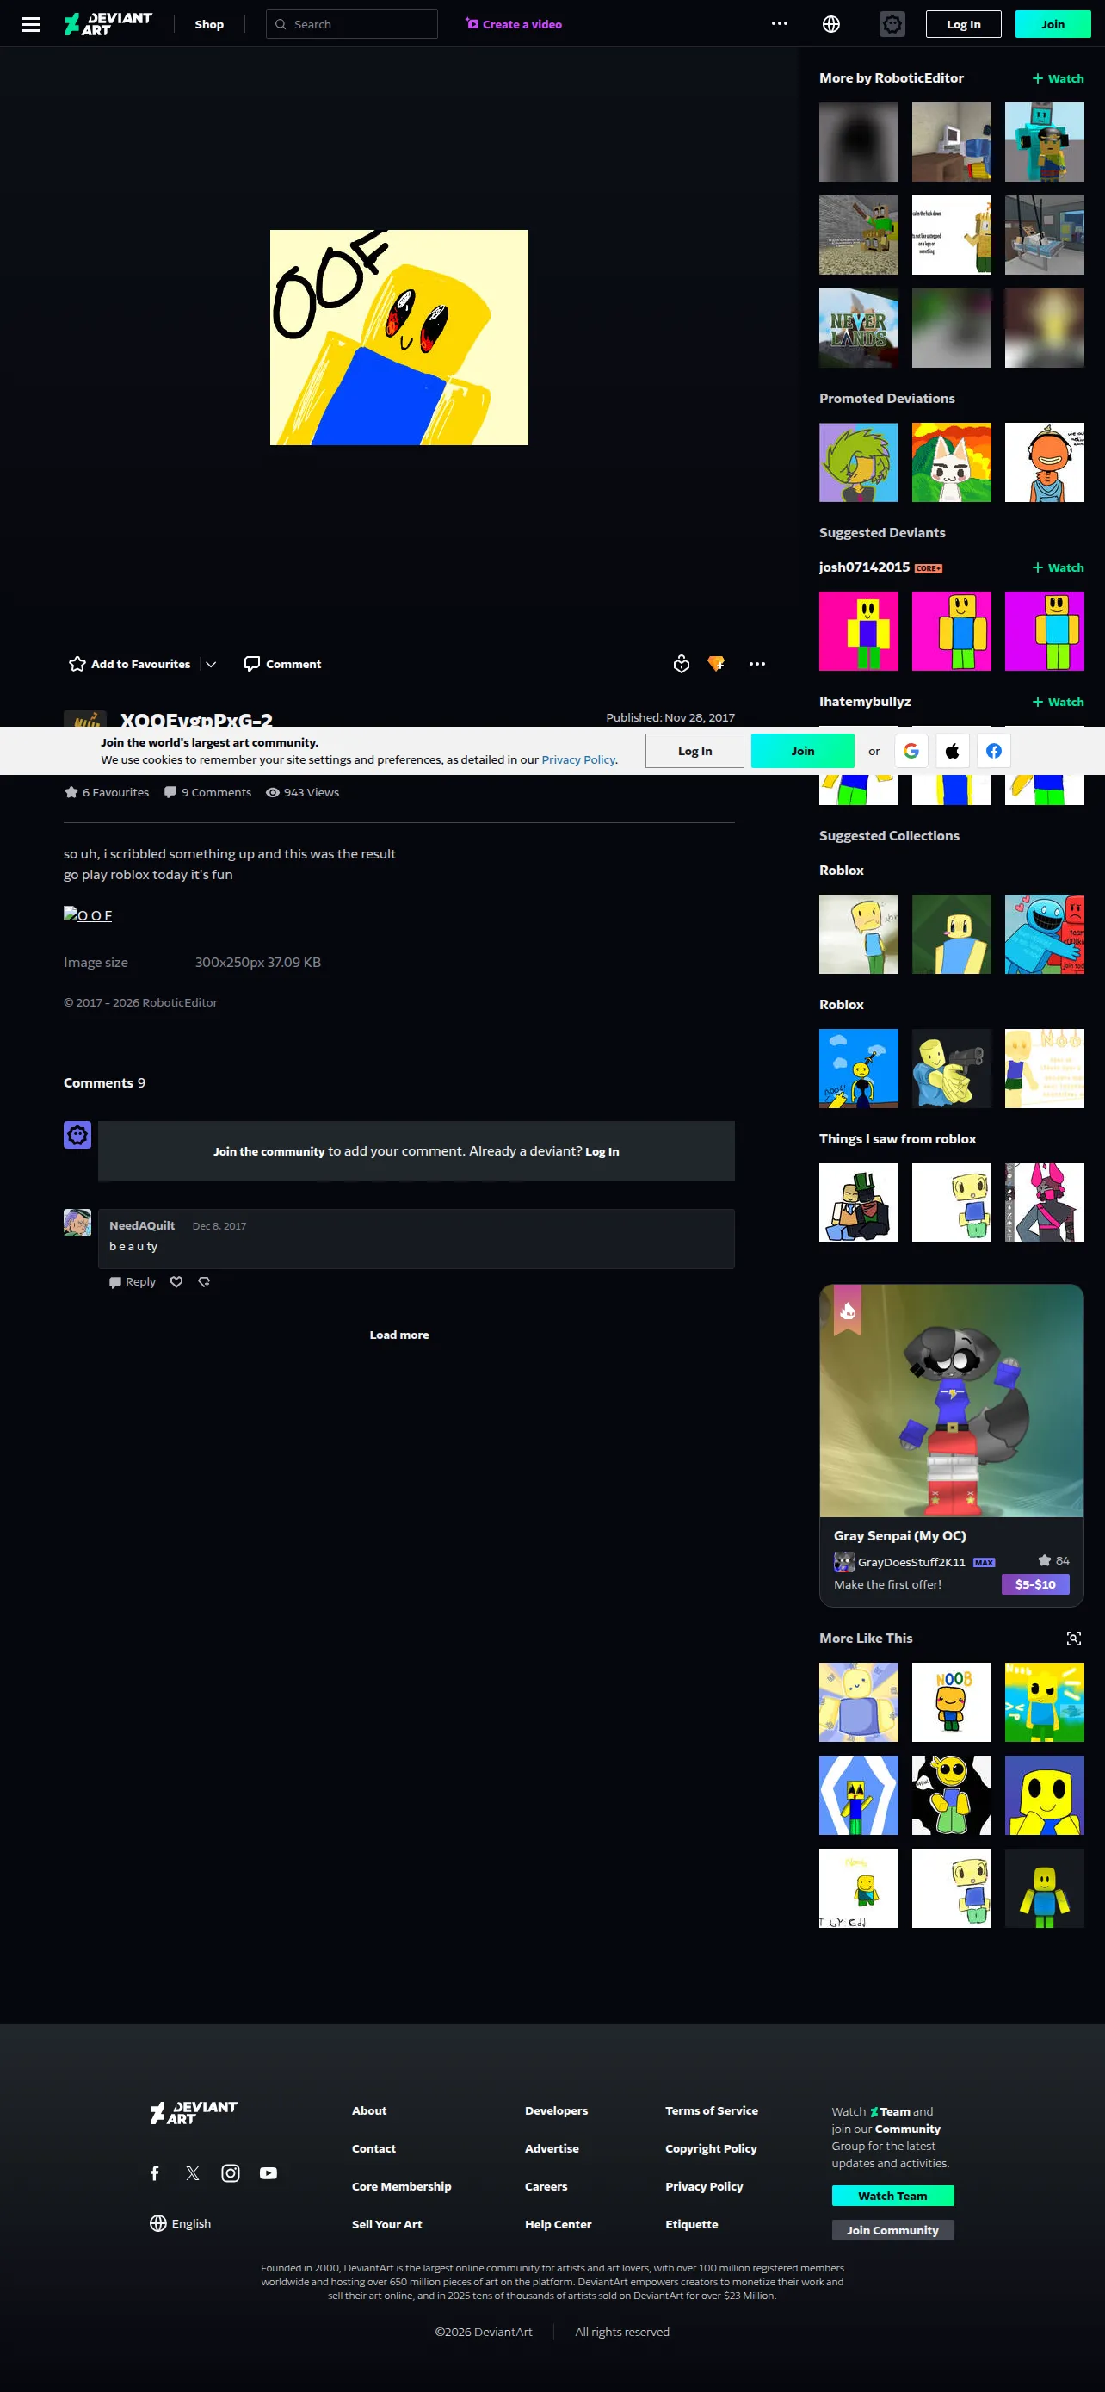1105x2392 pixels.
Task: Load more comments
Action: 399,1335
